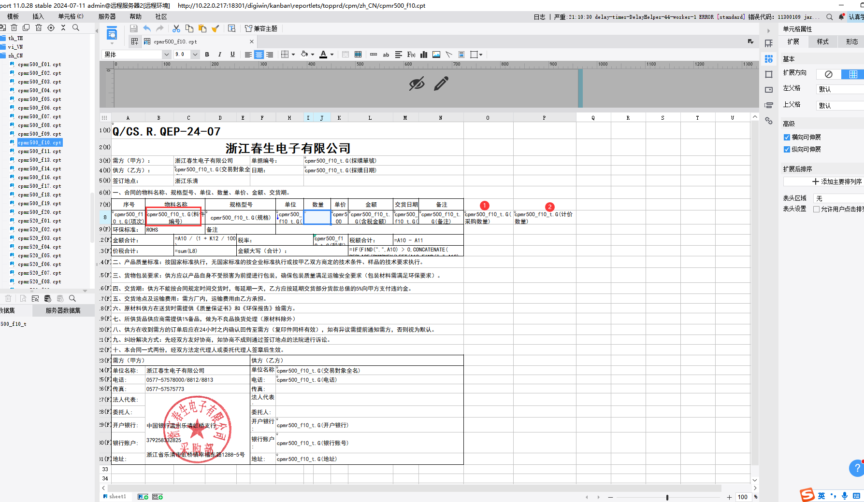Toggle italic formatting

click(x=220, y=55)
